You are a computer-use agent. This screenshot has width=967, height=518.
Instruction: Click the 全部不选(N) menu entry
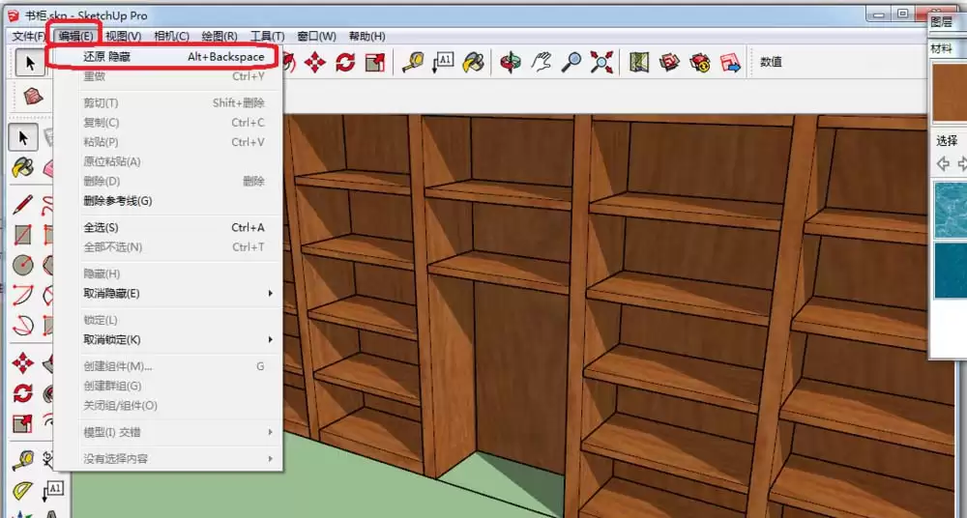pos(167,246)
